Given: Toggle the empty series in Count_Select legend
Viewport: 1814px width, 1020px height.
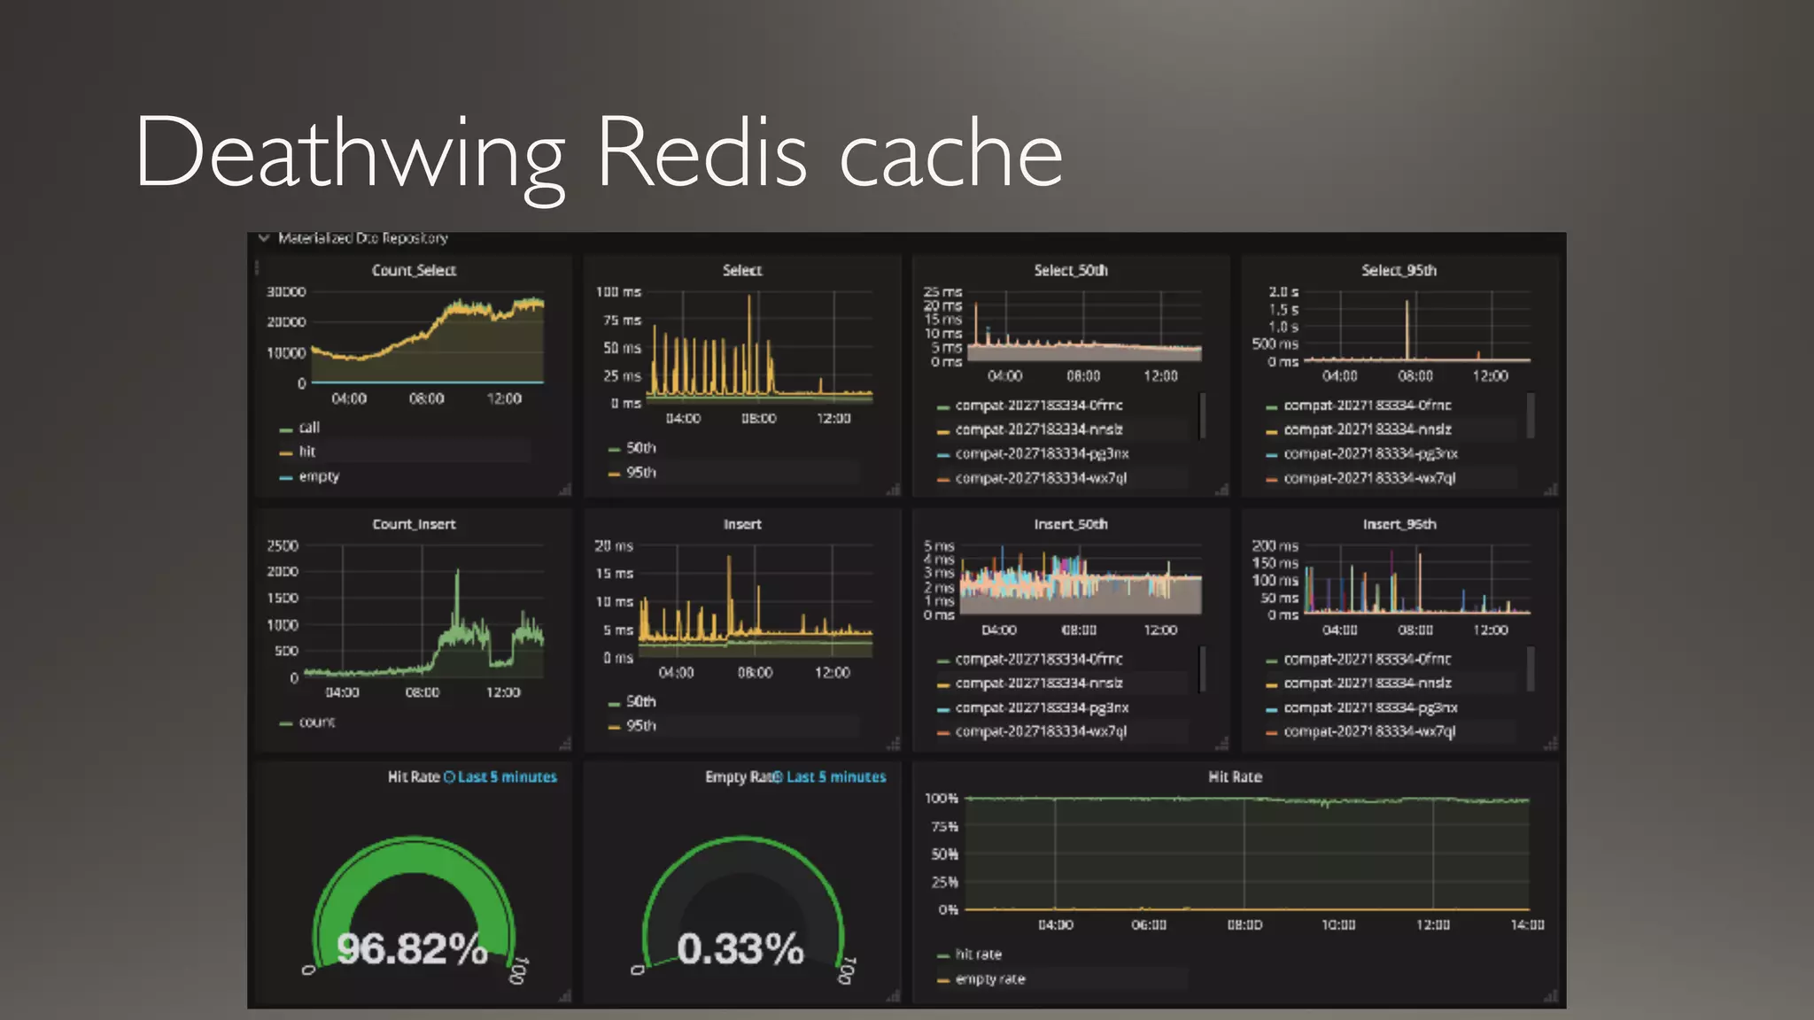Looking at the screenshot, I should [319, 476].
